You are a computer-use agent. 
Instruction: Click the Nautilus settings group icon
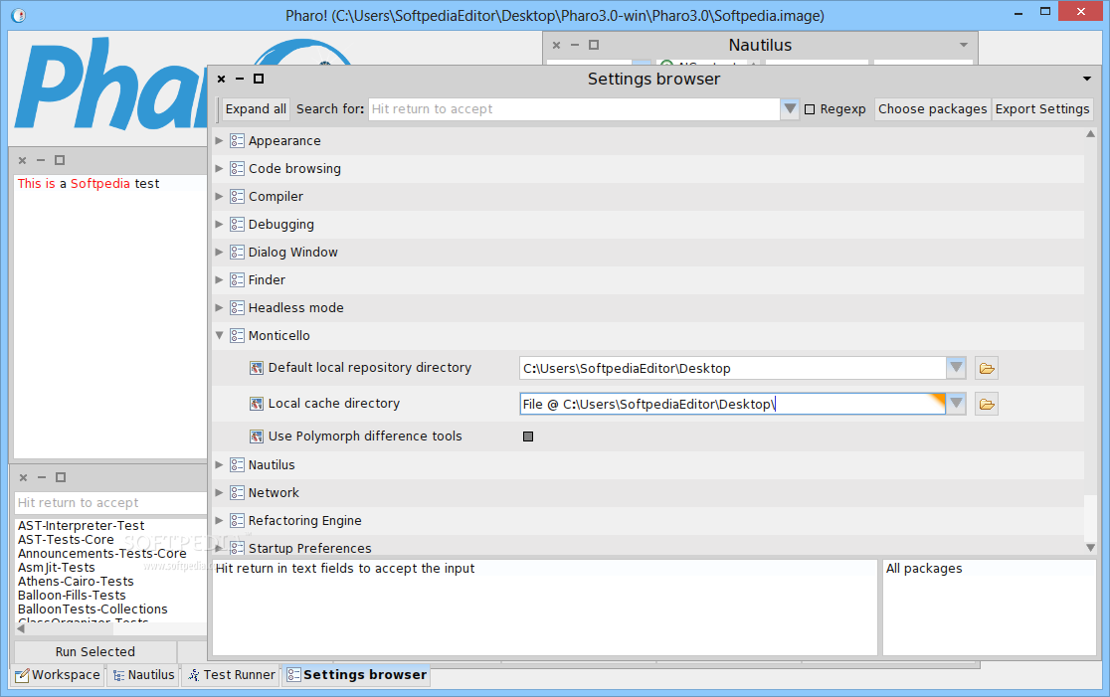coord(237,465)
